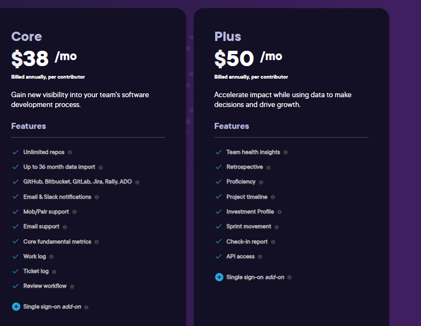Show info for Core fundamental metrics
Image resolution: width=421 pixels, height=326 pixels.
point(97,242)
